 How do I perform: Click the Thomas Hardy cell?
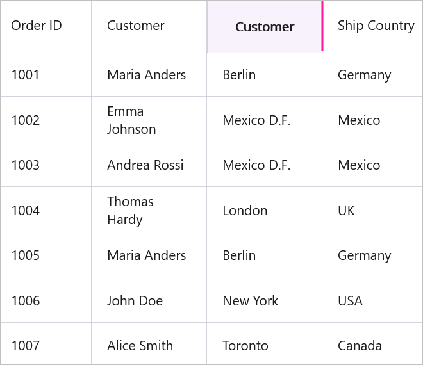pos(149,210)
